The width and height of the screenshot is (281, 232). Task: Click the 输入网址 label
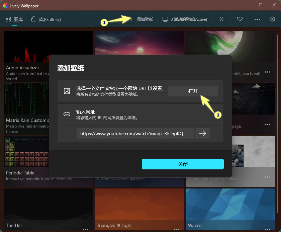[86, 112]
